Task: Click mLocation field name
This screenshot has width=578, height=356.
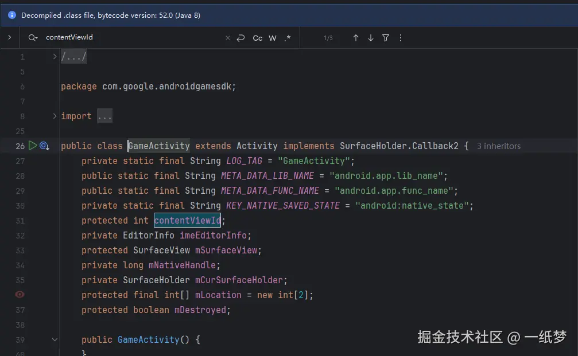Action: pos(218,295)
